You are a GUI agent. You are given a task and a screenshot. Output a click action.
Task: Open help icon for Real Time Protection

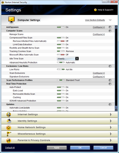pyautogui.click(x=110, y=84)
